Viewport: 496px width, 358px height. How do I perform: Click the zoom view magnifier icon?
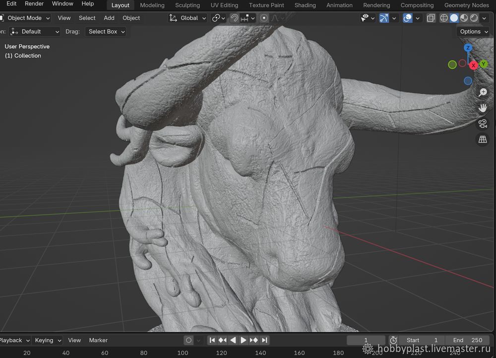click(x=483, y=92)
